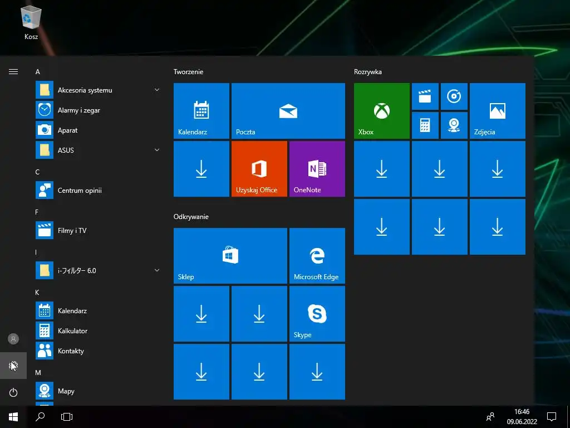Open the Action Center notification icon
The width and height of the screenshot is (570, 428).
click(x=552, y=417)
